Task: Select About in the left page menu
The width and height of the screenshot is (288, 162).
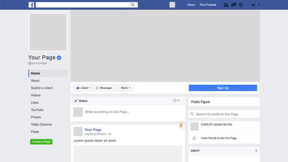Action: point(35,81)
